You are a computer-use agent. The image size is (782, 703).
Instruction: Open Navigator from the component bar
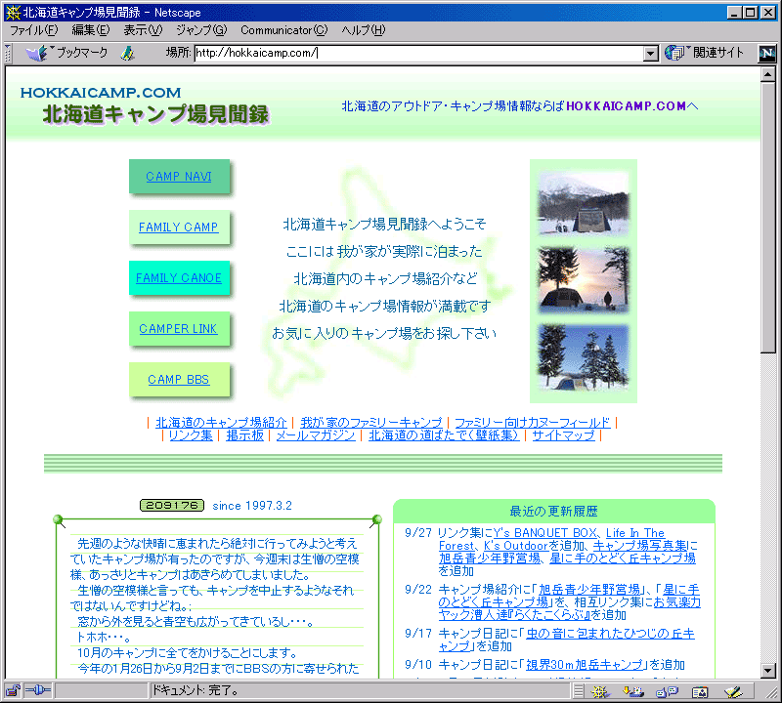pos(600,691)
